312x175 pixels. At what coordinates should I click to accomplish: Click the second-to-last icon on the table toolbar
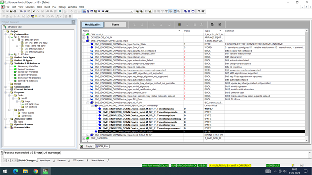[x=212, y=25]
